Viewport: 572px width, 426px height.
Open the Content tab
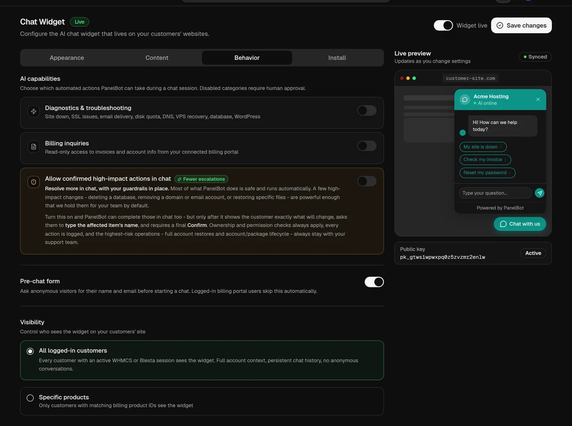pos(157,58)
